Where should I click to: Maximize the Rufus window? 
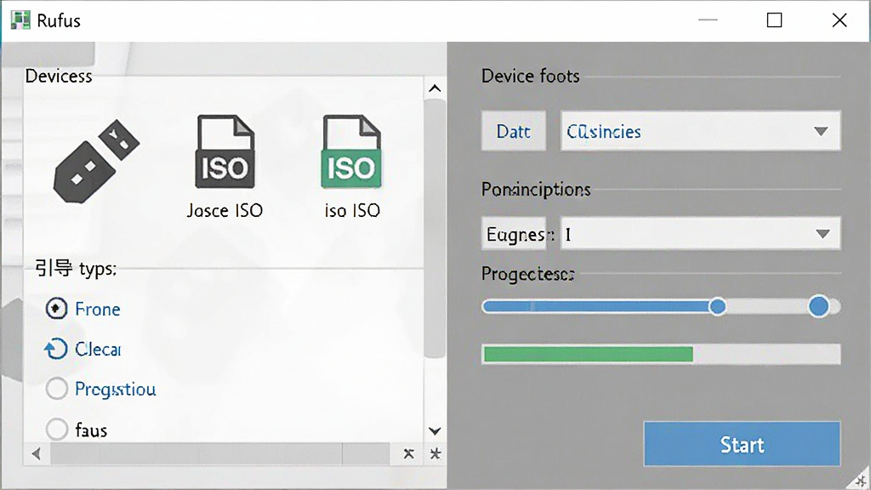tap(774, 20)
